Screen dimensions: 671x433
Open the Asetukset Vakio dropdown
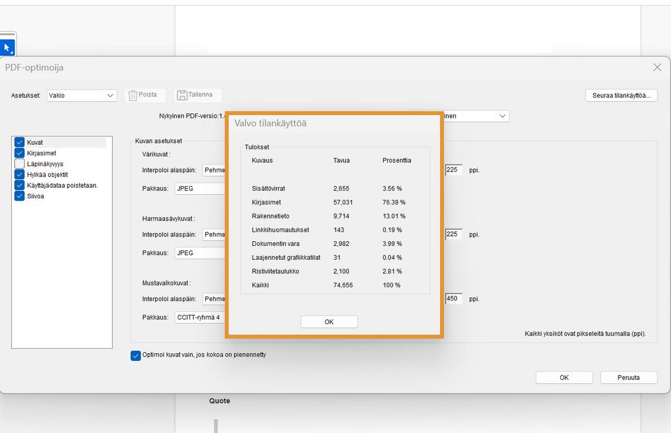[82, 96]
